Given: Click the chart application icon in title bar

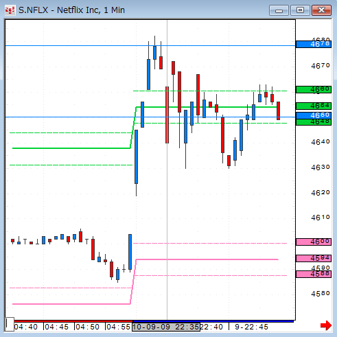Looking at the screenshot, I should 10,10.
